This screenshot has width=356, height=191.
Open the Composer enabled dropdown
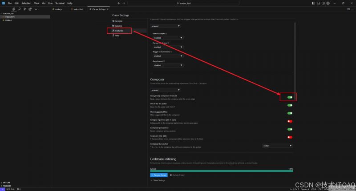coord(166,90)
